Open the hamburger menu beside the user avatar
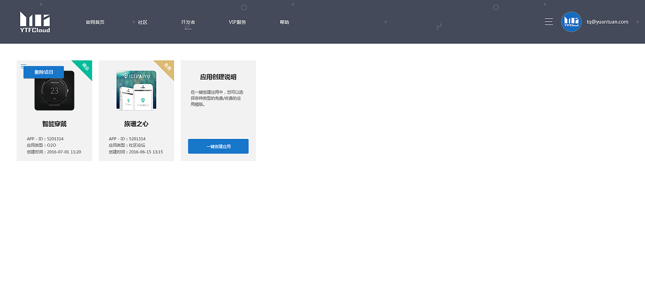645x302 pixels. 549,22
